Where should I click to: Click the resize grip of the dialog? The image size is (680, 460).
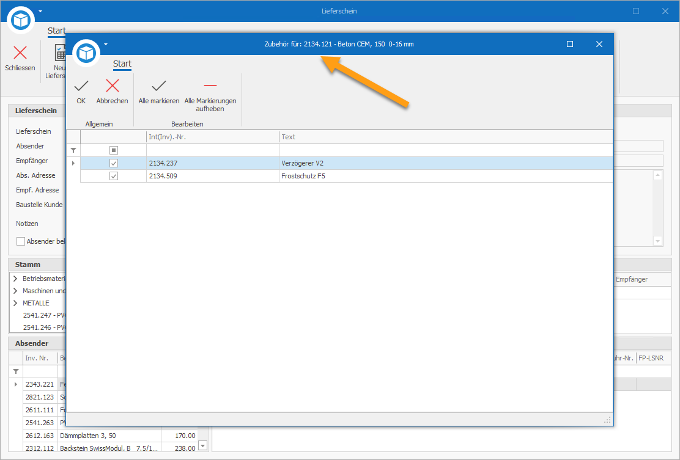[x=608, y=420]
